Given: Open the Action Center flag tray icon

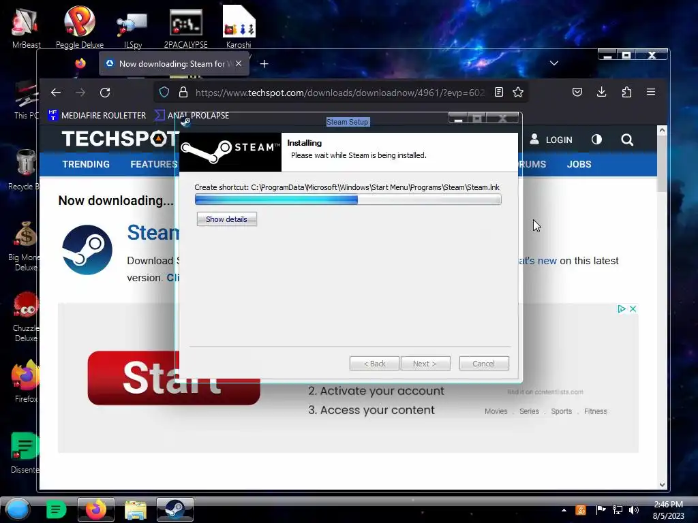Looking at the screenshot, I should (601, 509).
